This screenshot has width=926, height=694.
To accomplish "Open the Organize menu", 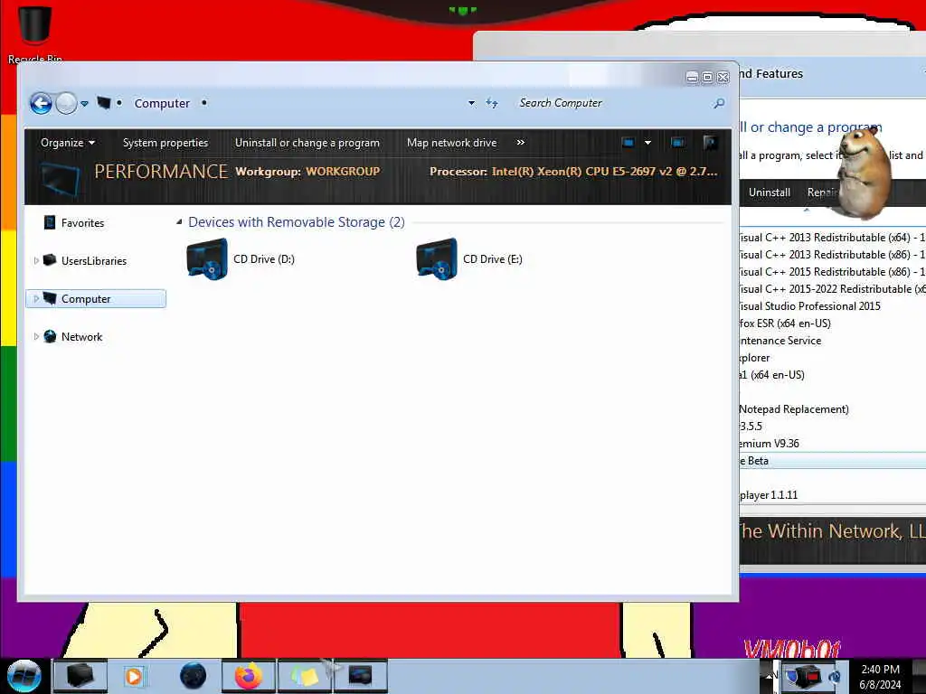I will pos(67,143).
